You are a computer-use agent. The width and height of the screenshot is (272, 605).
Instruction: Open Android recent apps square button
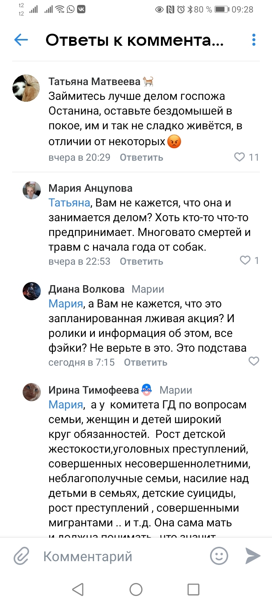point(193,589)
